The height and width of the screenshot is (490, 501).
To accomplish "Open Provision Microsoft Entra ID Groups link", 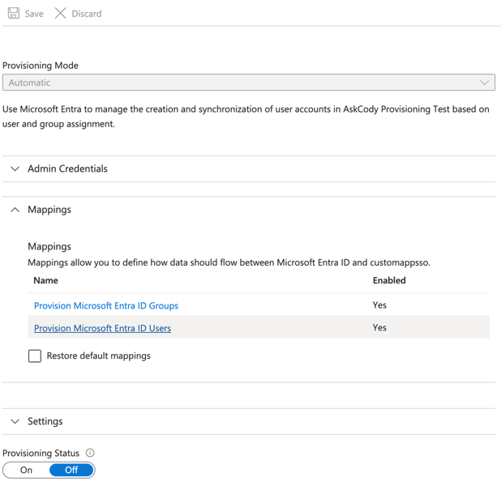I will (x=106, y=305).
